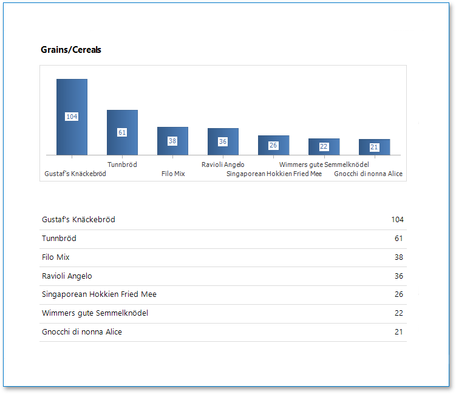This screenshot has height=394, width=456.
Task: Click the Ravioli Angelo bar
Action: (x=223, y=149)
